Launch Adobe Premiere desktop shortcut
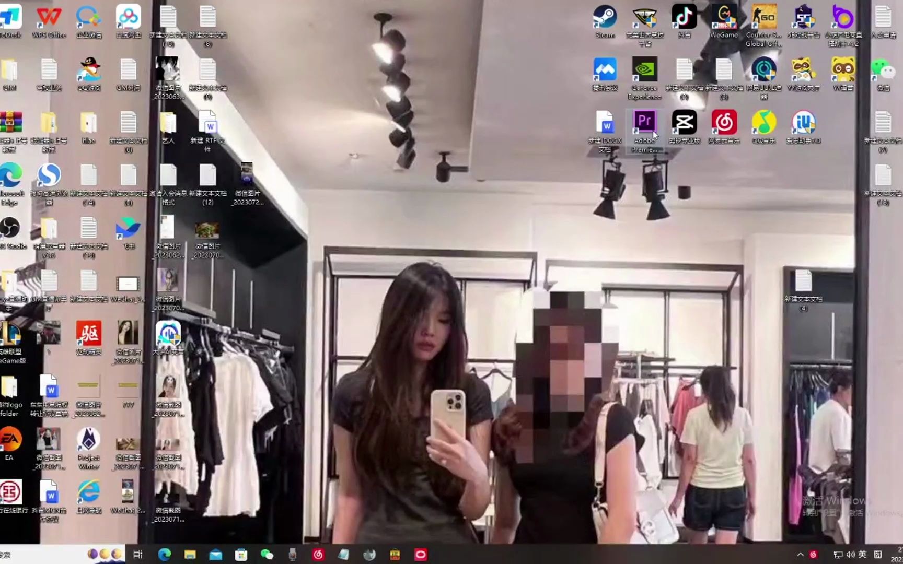Screen dimensions: 903x564 click(x=644, y=131)
